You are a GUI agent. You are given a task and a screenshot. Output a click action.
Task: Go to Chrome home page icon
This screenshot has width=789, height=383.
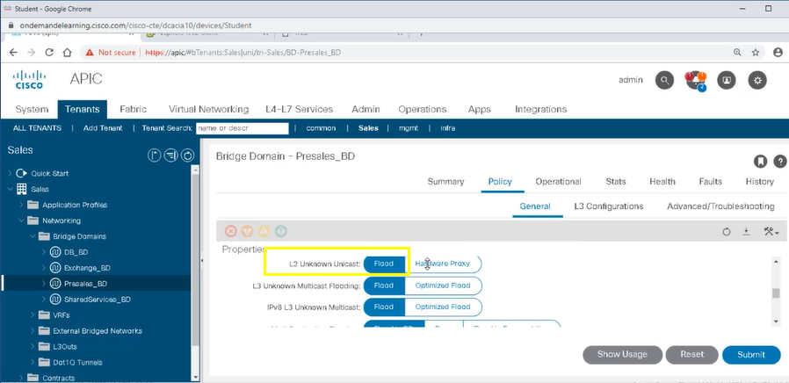pos(67,53)
